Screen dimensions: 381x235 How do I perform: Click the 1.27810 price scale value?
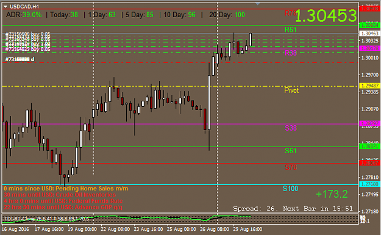coord(370,178)
